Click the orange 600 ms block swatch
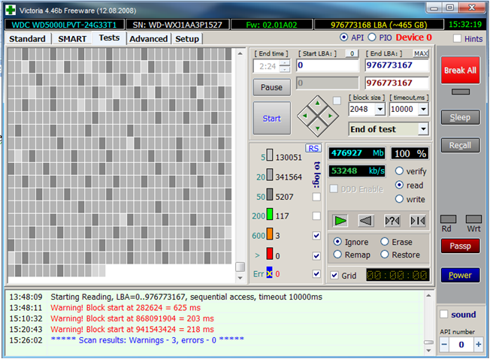This screenshot has height=359, width=490. [269, 234]
